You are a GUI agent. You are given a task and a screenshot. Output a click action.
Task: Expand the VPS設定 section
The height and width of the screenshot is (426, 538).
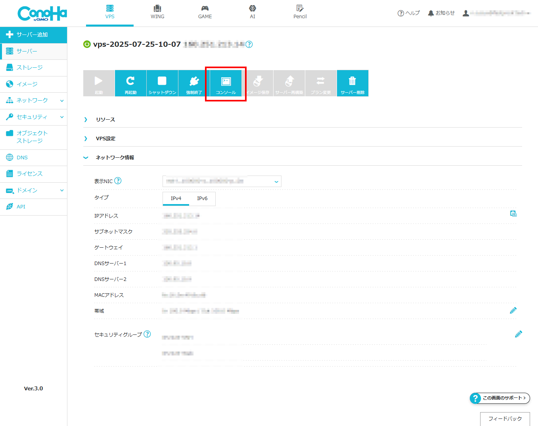[303, 138]
